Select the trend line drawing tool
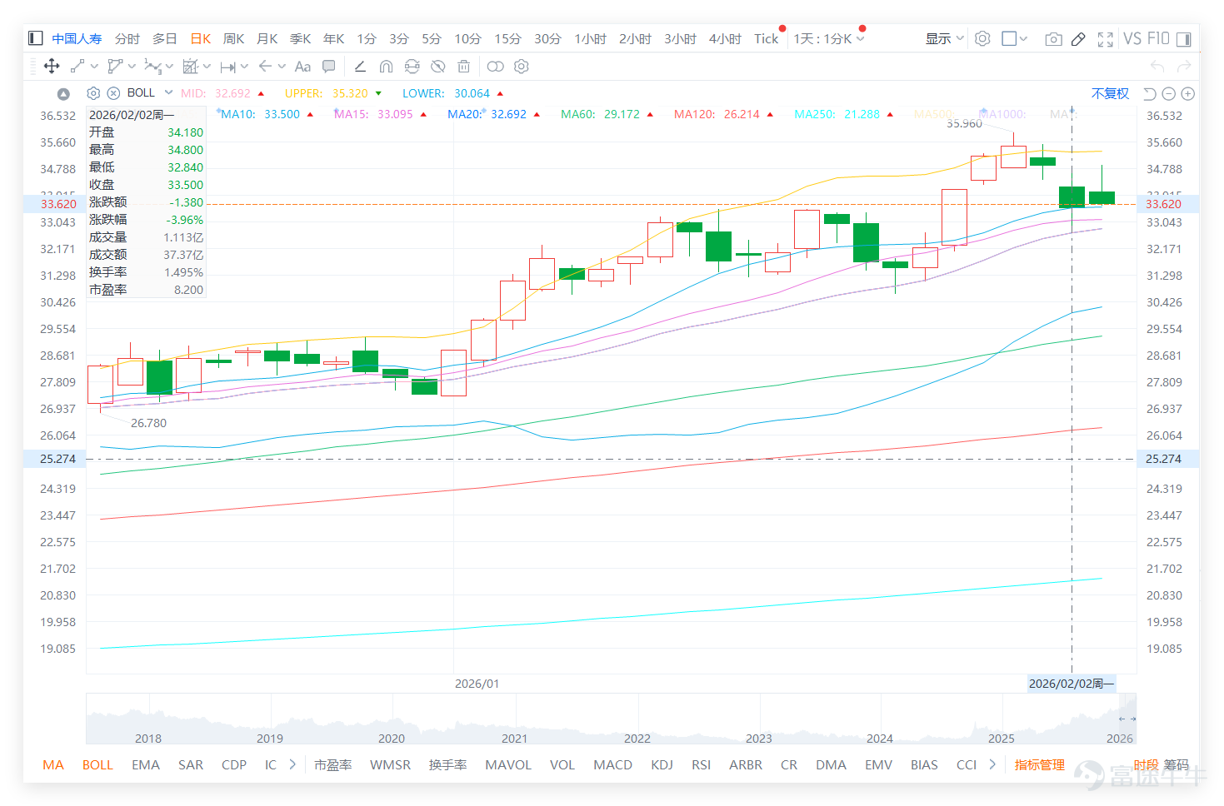 point(77,67)
